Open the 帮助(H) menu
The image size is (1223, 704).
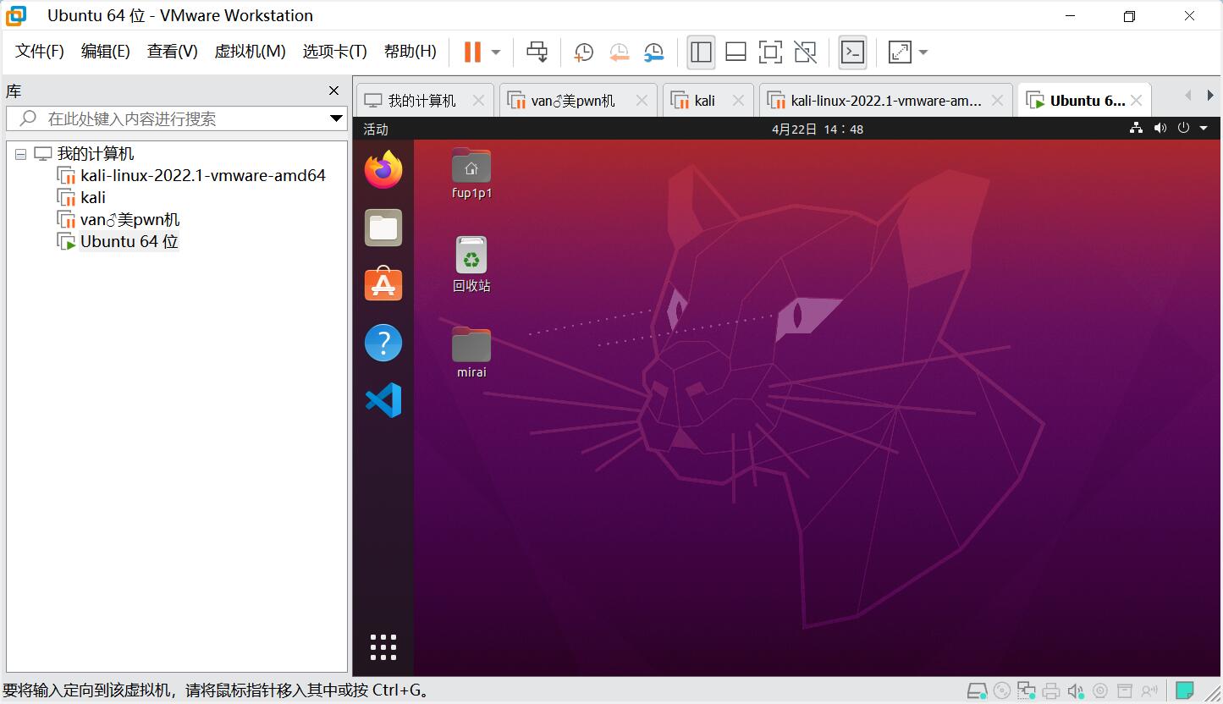click(x=410, y=52)
